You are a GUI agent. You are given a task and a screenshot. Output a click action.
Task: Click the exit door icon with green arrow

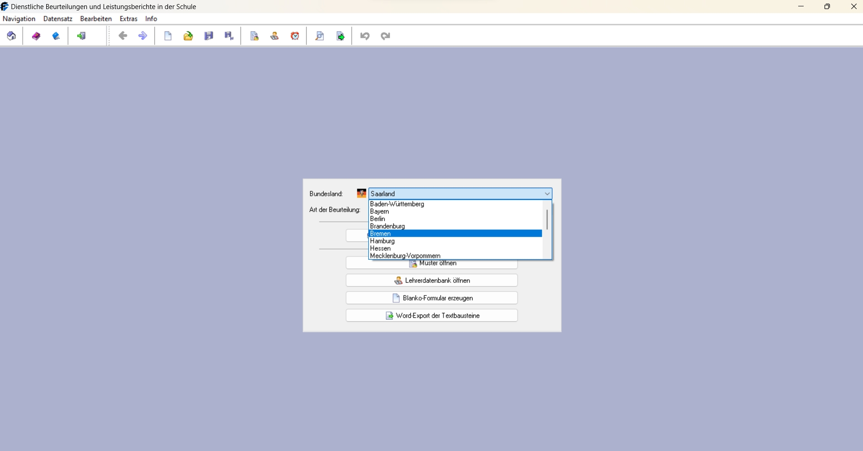tap(82, 36)
